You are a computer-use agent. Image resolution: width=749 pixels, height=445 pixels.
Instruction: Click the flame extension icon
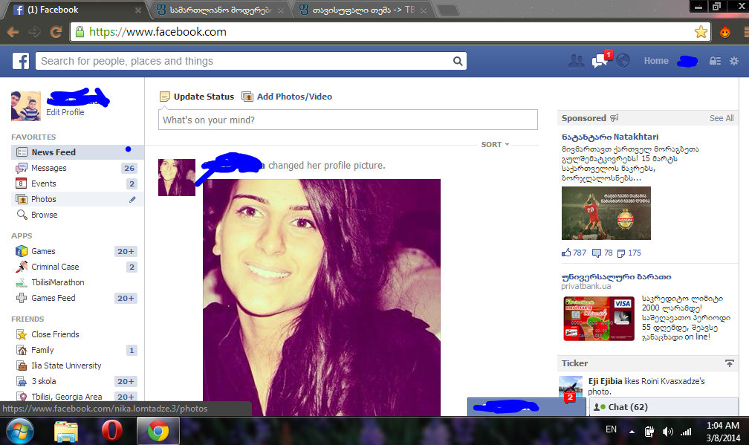724,32
